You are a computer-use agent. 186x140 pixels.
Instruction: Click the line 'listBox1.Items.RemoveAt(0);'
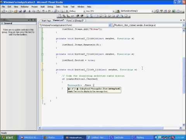click(x=81, y=45)
